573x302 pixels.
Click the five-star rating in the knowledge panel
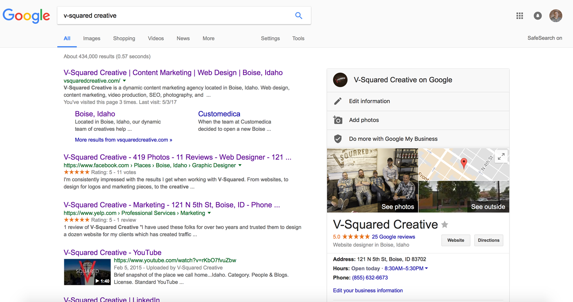click(356, 237)
